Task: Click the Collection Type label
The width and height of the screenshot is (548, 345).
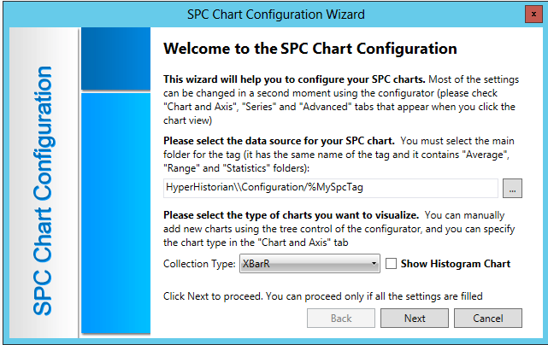Action: (x=199, y=264)
